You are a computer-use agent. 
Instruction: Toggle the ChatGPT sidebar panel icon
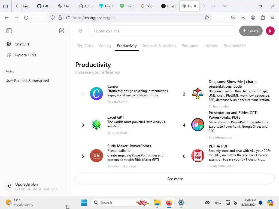pos(9,31)
